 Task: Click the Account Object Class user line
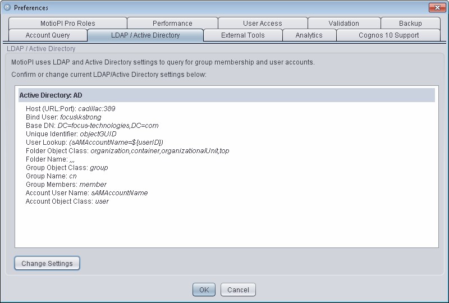[67, 201]
